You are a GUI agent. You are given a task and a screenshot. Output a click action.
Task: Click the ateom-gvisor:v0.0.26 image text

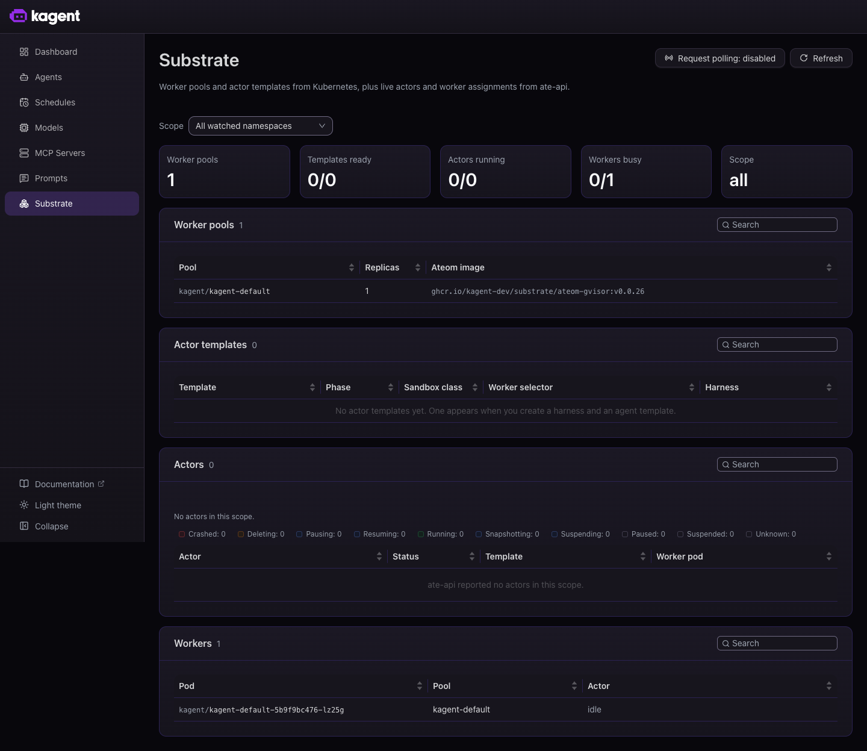[538, 291]
